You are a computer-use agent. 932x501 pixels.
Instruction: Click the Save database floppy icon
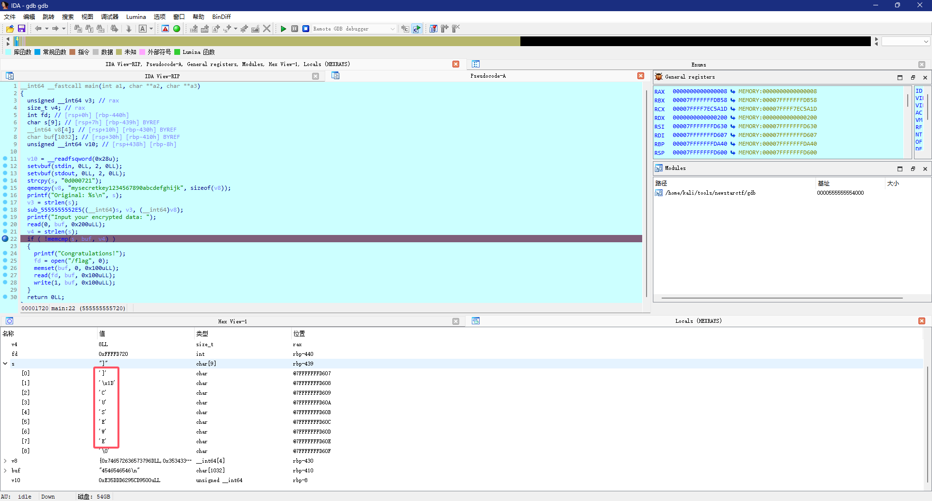(21, 29)
